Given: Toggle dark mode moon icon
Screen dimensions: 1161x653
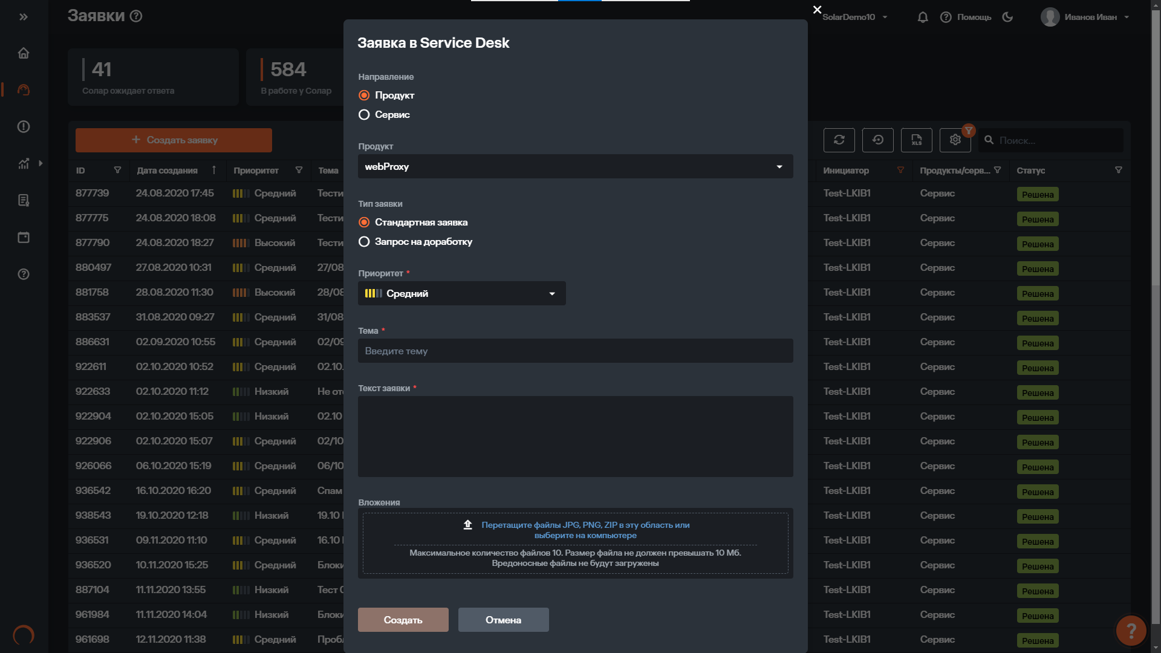Looking at the screenshot, I should pos(1007,17).
